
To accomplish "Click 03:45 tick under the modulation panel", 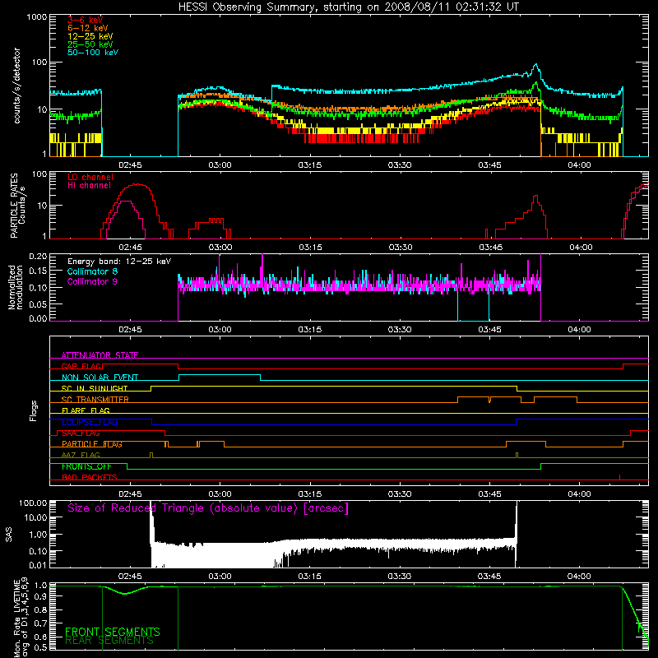I will (x=489, y=330).
